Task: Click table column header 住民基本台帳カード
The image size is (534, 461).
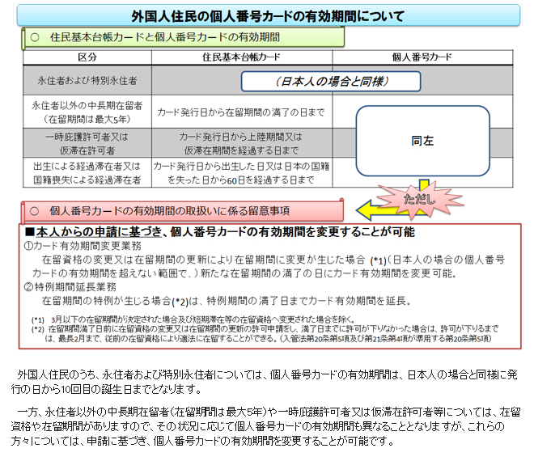Action: [241, 57]
